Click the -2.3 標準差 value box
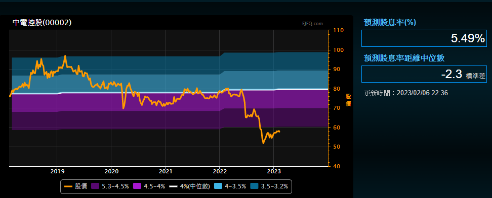 (424, 74)
